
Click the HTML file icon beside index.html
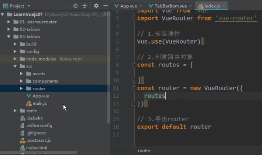(23, 148)
